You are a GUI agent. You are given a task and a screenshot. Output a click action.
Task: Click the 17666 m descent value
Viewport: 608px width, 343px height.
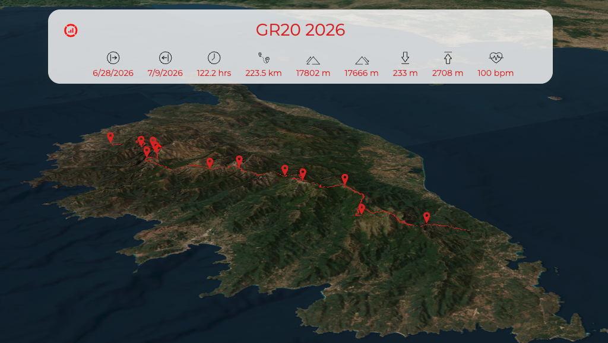pyautogui.click(x=362, y=73)
